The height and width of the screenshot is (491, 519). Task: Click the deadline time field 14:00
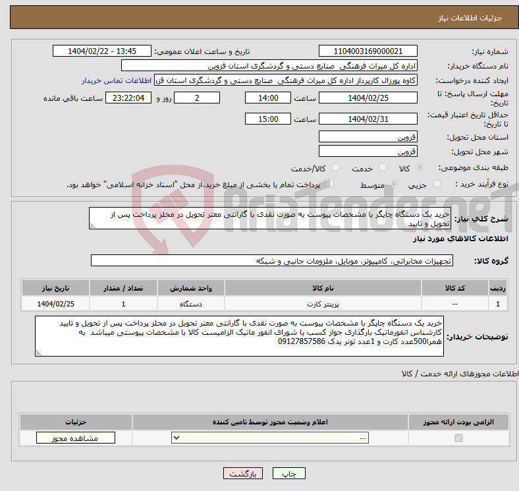click(x=268, y=98)
